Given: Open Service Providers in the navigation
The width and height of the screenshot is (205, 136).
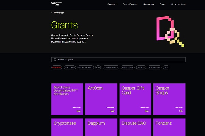Looking at the screenshot, I should [x=130, y=4].
